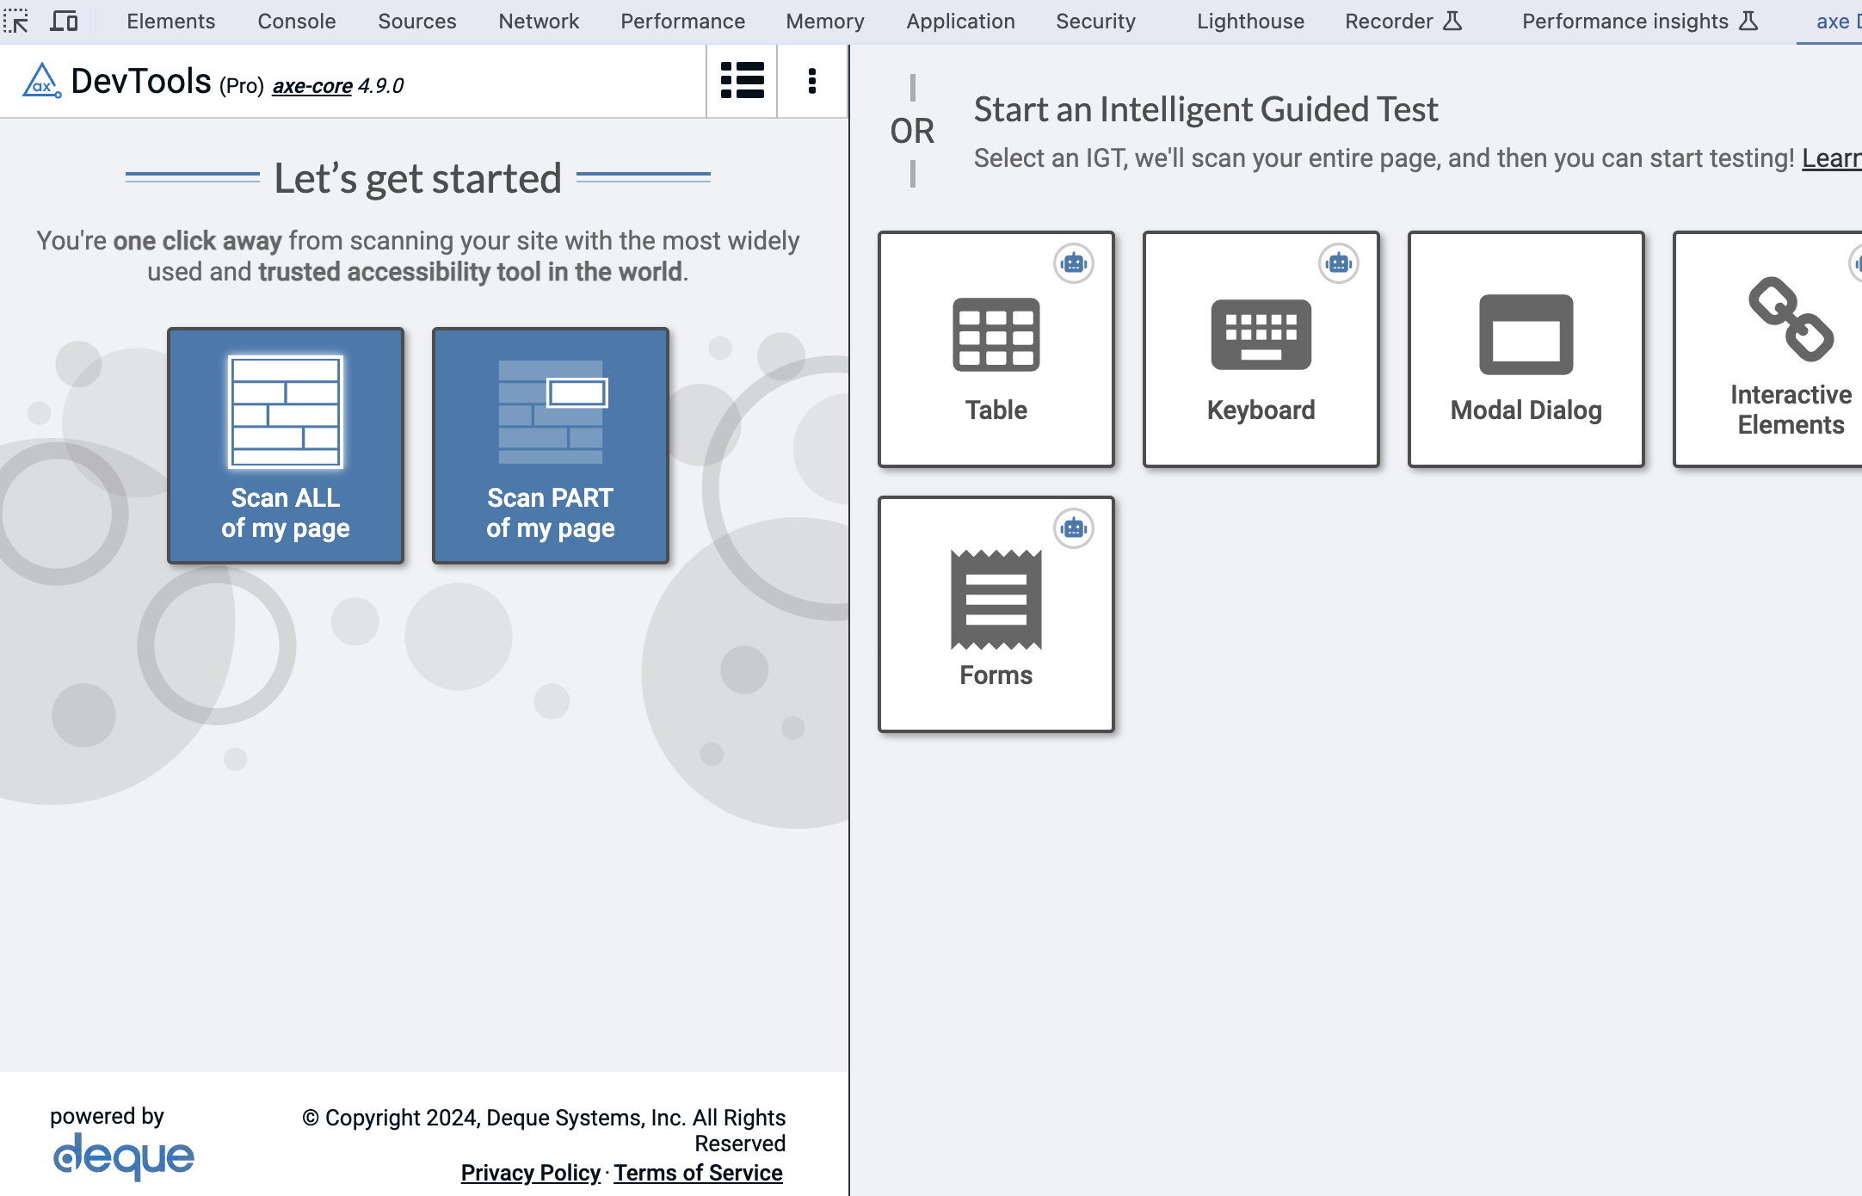Start the Interactive Elements guided test

[x=1768, y=349]
